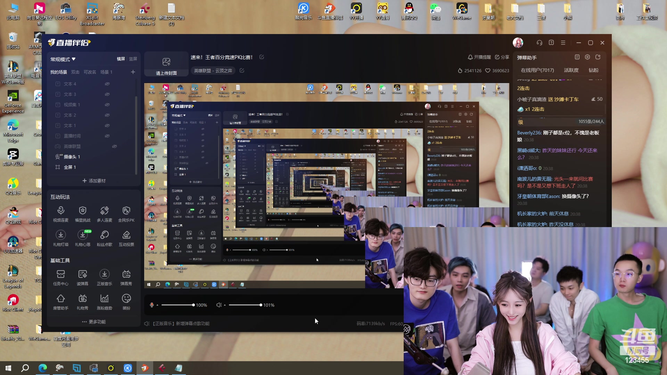Start 多人连麦 feature

tap(105, 214)
